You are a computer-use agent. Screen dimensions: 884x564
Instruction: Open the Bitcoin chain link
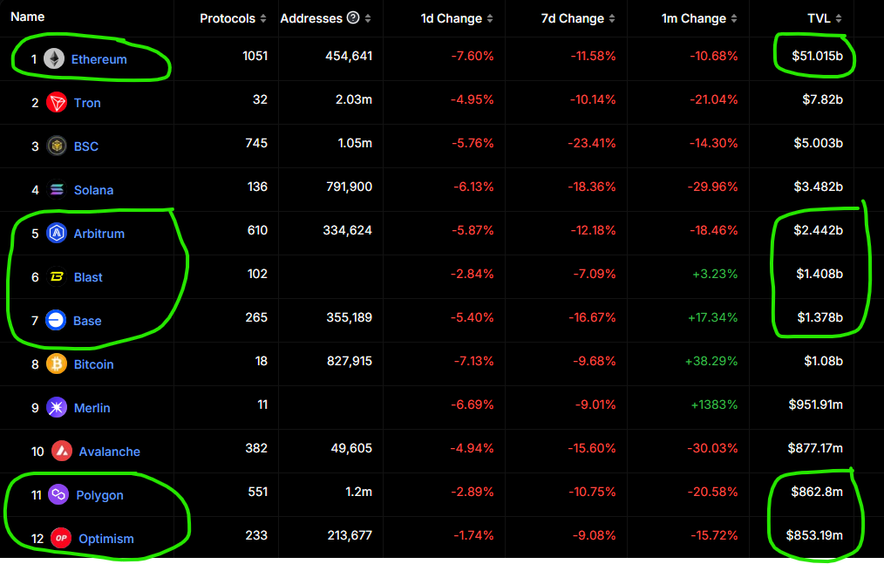[93, 364]
